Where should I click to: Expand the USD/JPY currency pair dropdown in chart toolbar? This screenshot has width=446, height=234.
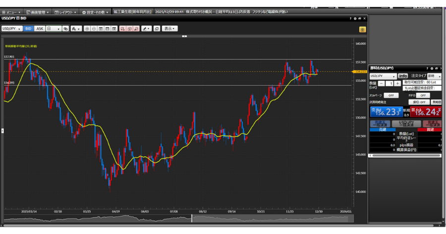12,29
